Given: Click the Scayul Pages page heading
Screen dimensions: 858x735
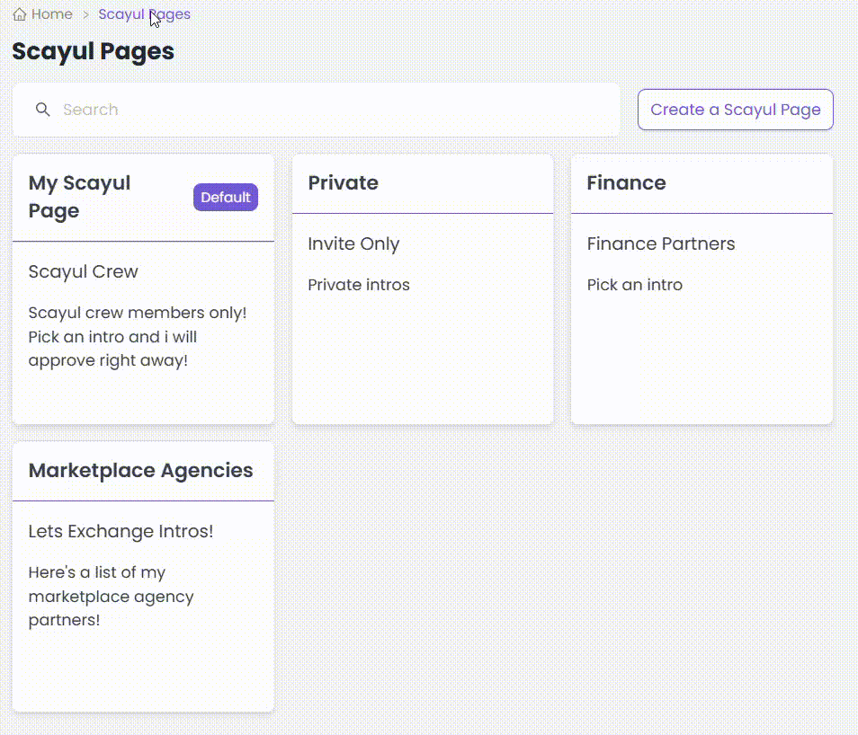Looking at the screenshot, I should [93, 51].
